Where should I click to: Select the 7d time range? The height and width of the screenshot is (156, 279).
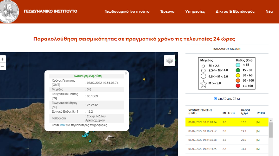234,98
